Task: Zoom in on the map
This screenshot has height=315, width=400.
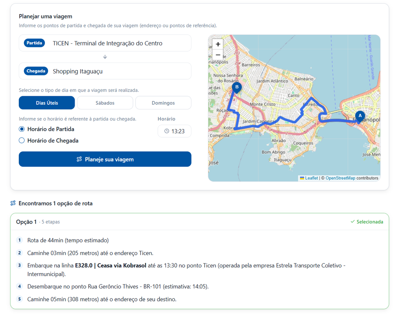Action: [218, 44]
